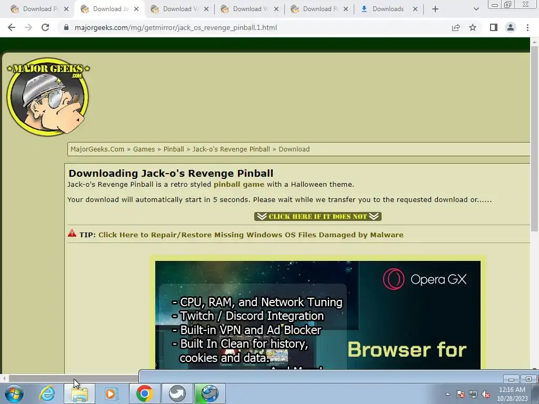Viewport: 539px width, 404px height.
Task: Share this page via share icon
Action: (x=456, y=27)
